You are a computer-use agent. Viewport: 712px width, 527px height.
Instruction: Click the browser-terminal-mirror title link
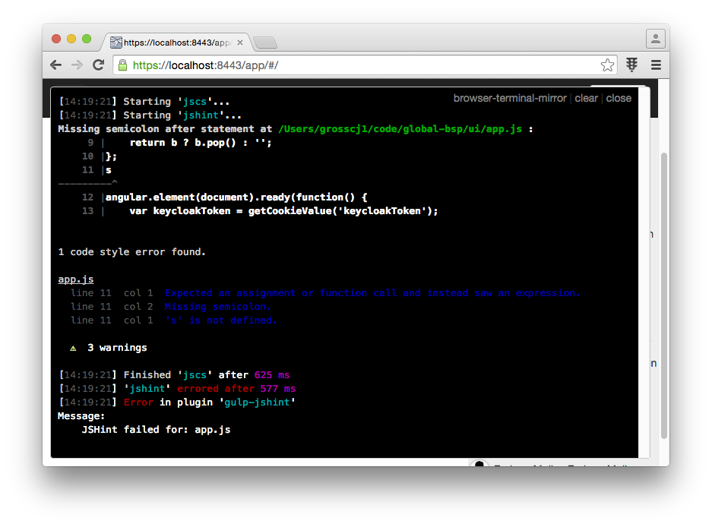click(510, 98)
